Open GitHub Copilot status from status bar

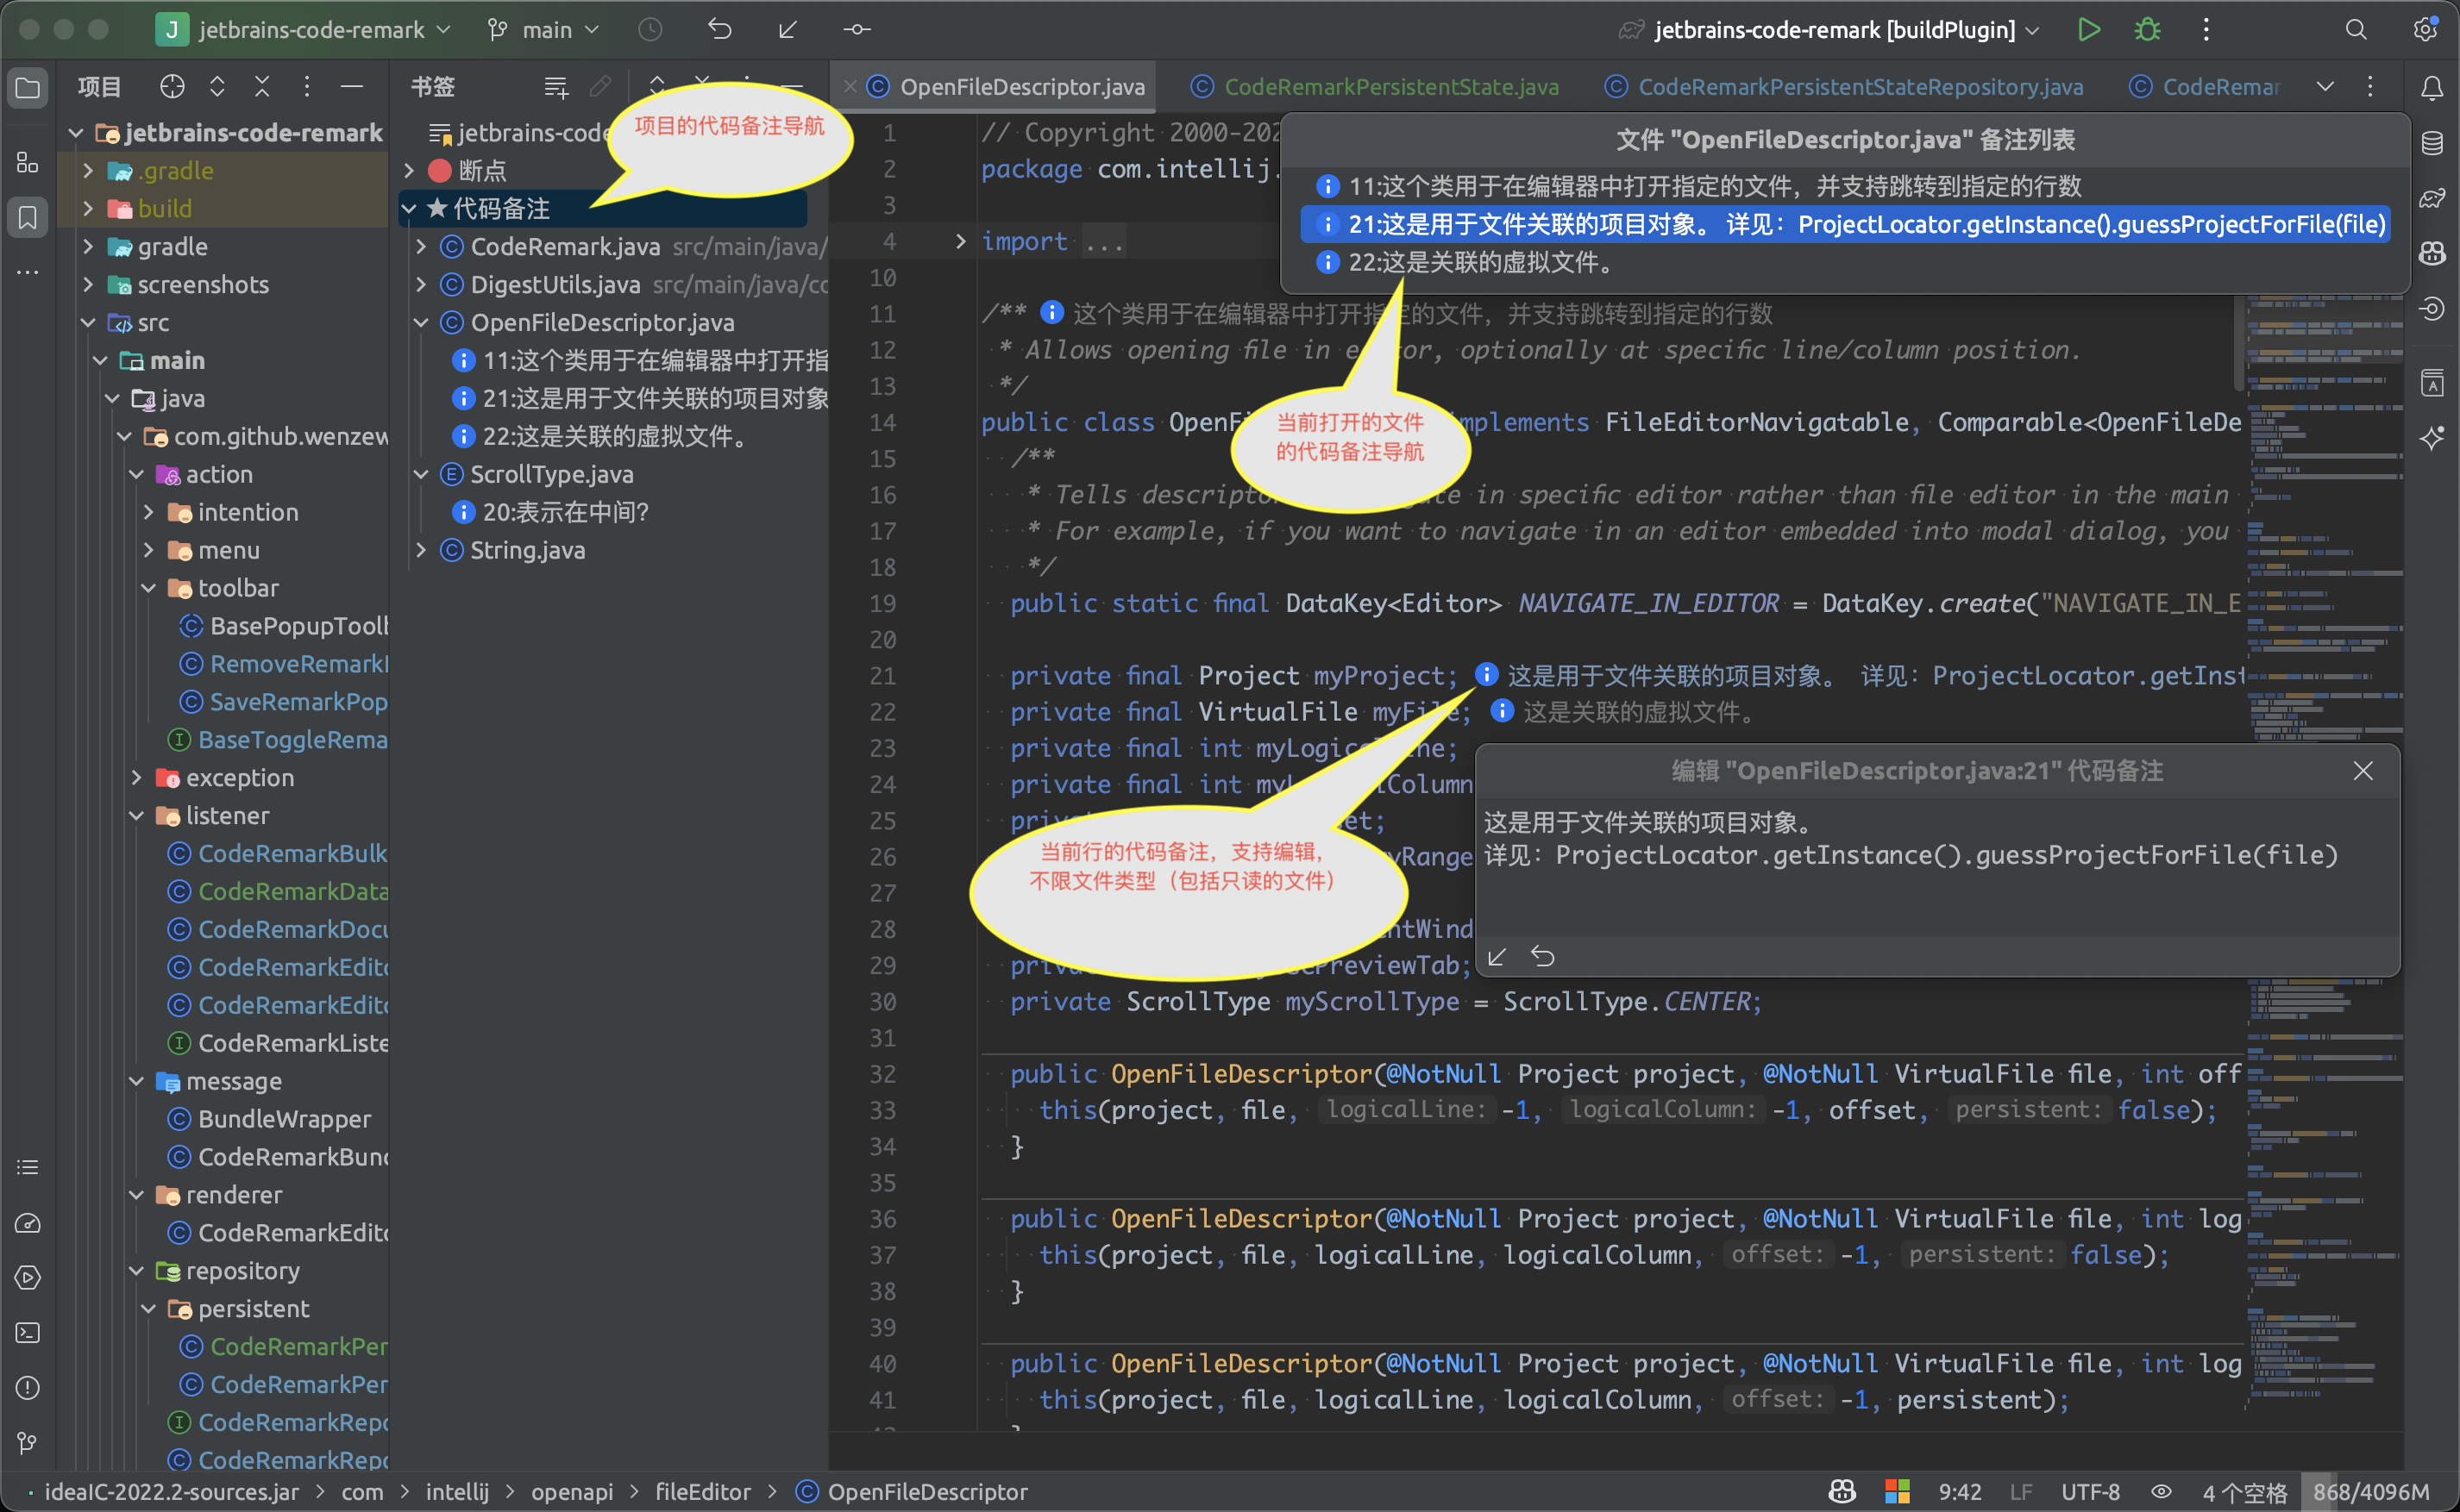point(1842,1491)
